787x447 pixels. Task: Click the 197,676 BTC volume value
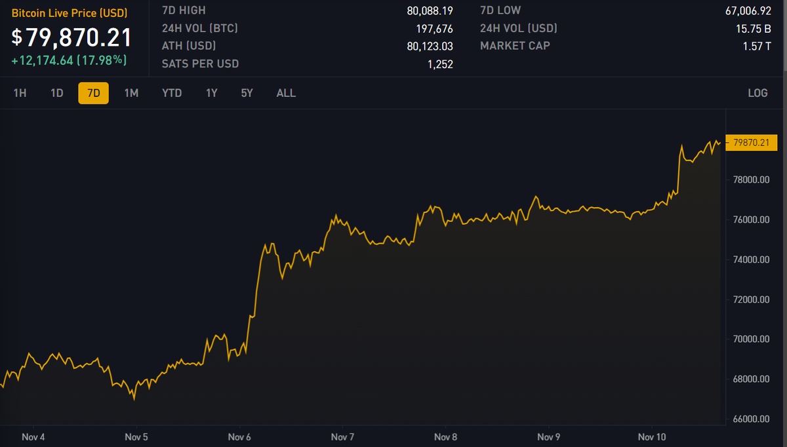click(434, 28)
